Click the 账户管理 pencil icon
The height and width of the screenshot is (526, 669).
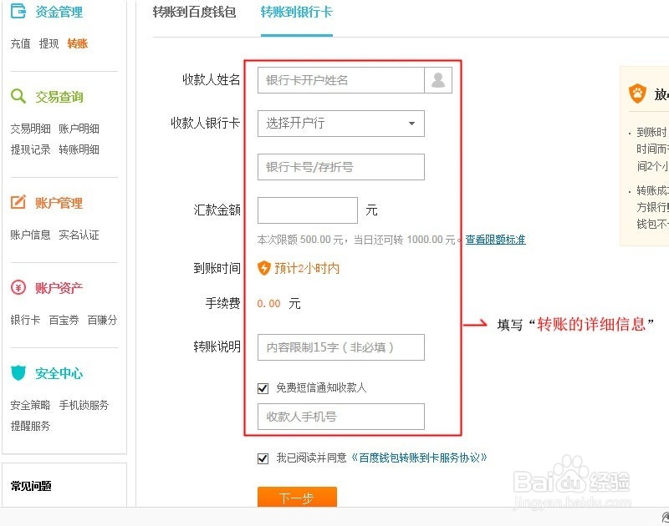click(x=18, y=202)
